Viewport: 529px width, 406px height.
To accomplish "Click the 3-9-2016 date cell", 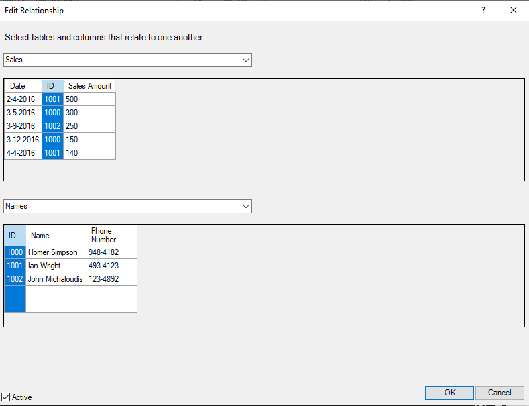I will click(23, 126).
